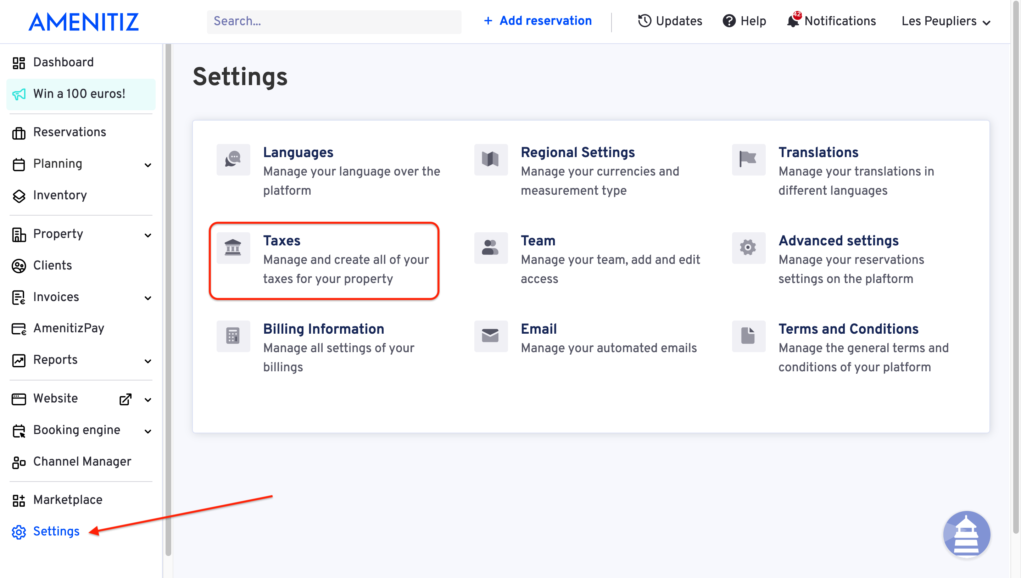
Task: Click the Settings gear icon in sidebar
Action: point(19,532)
